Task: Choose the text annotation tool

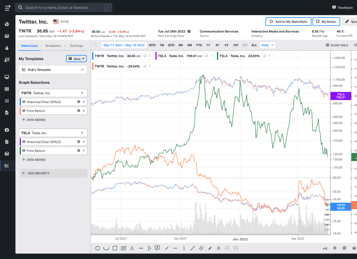Action: (x=132, y=248)
